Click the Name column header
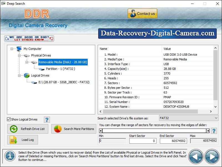 tap(130, 49)
